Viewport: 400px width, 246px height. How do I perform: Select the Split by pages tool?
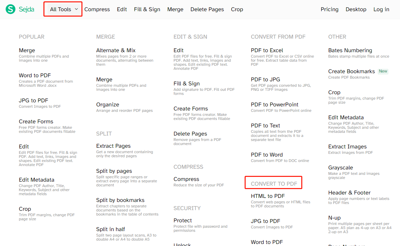[114, 171]
